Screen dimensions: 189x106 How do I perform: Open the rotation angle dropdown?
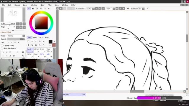pyautogui.click(x=114, y=9)
